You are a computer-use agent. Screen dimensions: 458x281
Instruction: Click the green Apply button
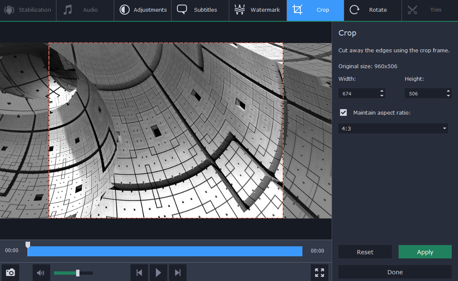[425, 252]
